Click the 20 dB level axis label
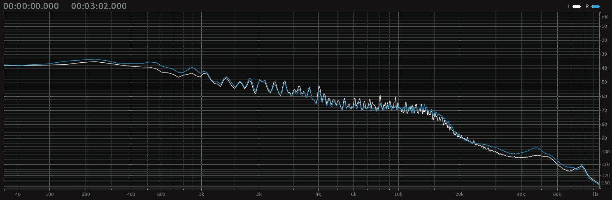 (x=605, y=41)
